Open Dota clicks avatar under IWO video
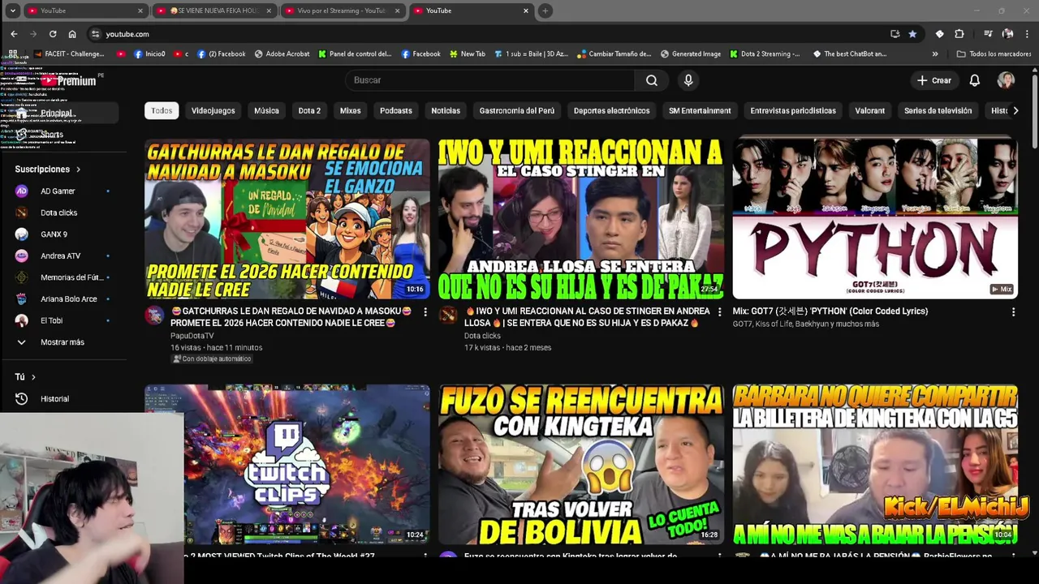The width and height of the screenshot is (1039, 584). point(448,316)
